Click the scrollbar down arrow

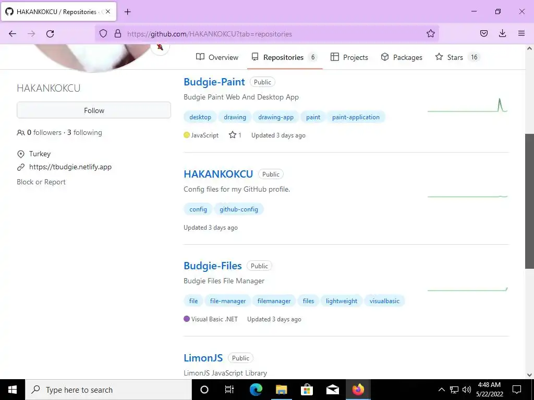[x=529, y=375]
